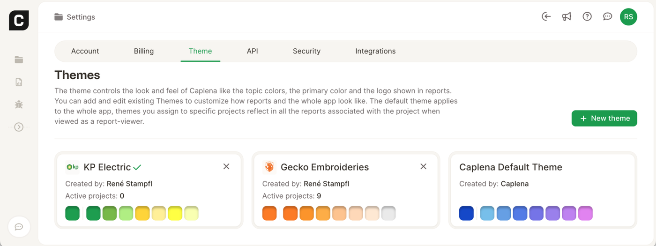Screen dimensions: 656x246
Task: Click the Themes heading
Action: coord(77,75)
